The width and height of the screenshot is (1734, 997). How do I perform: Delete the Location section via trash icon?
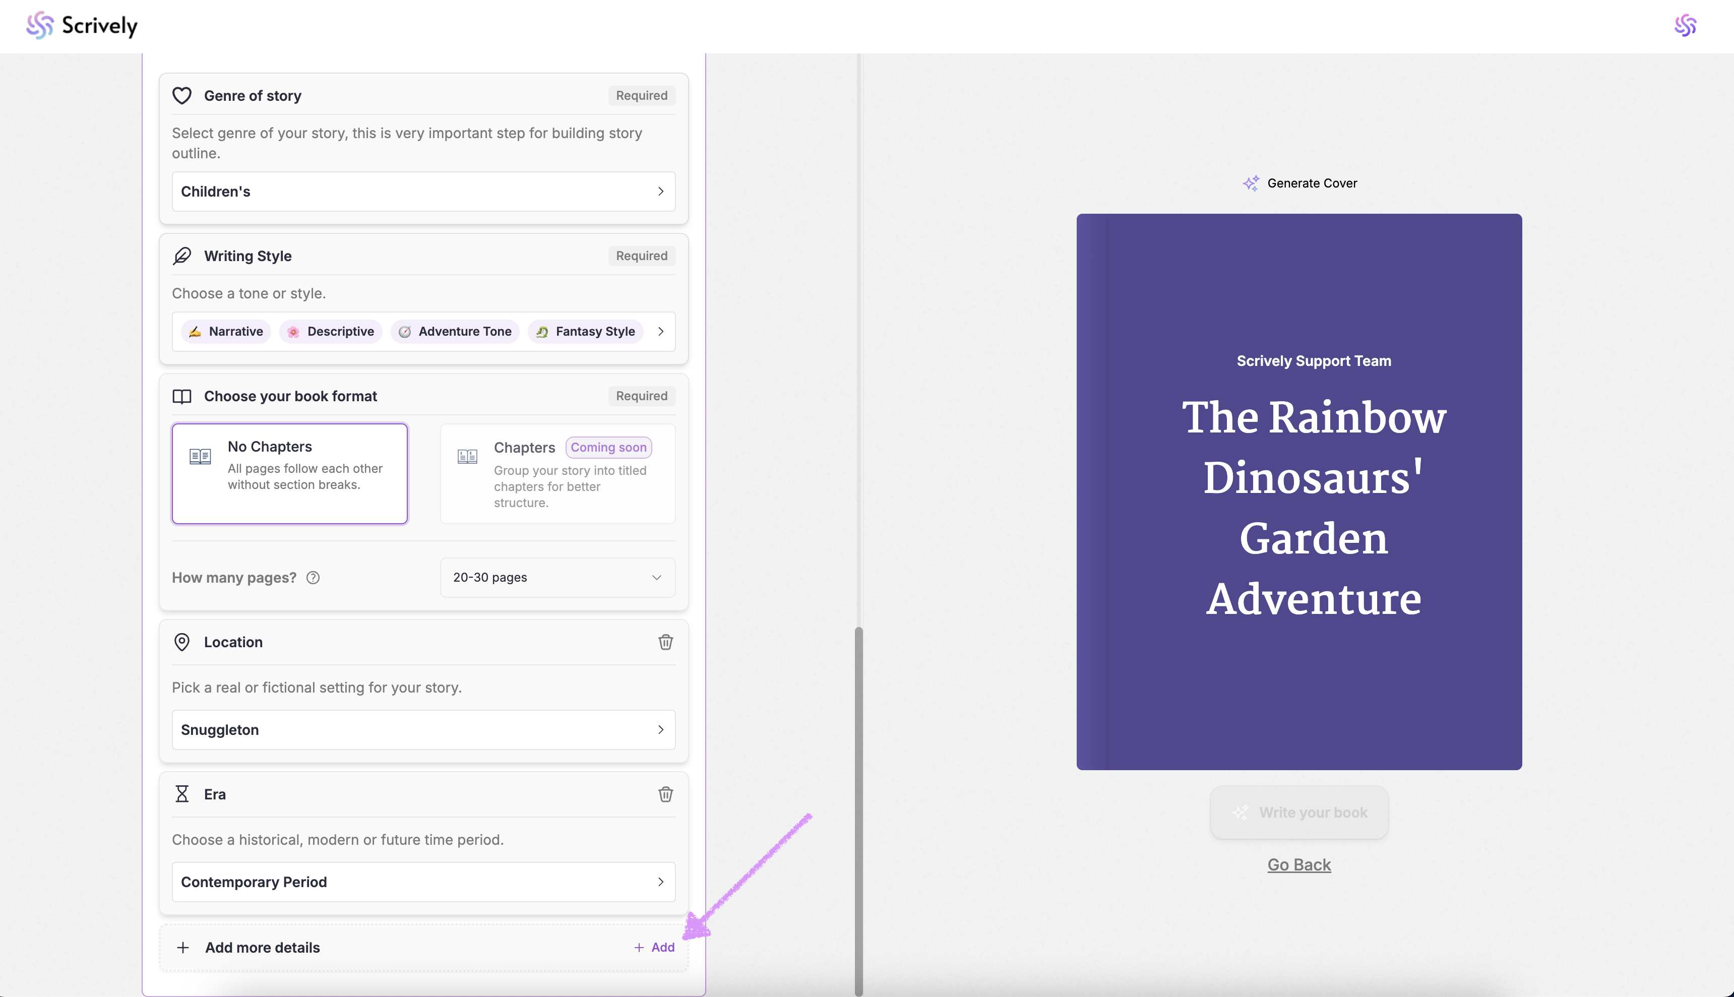(665, 642)
